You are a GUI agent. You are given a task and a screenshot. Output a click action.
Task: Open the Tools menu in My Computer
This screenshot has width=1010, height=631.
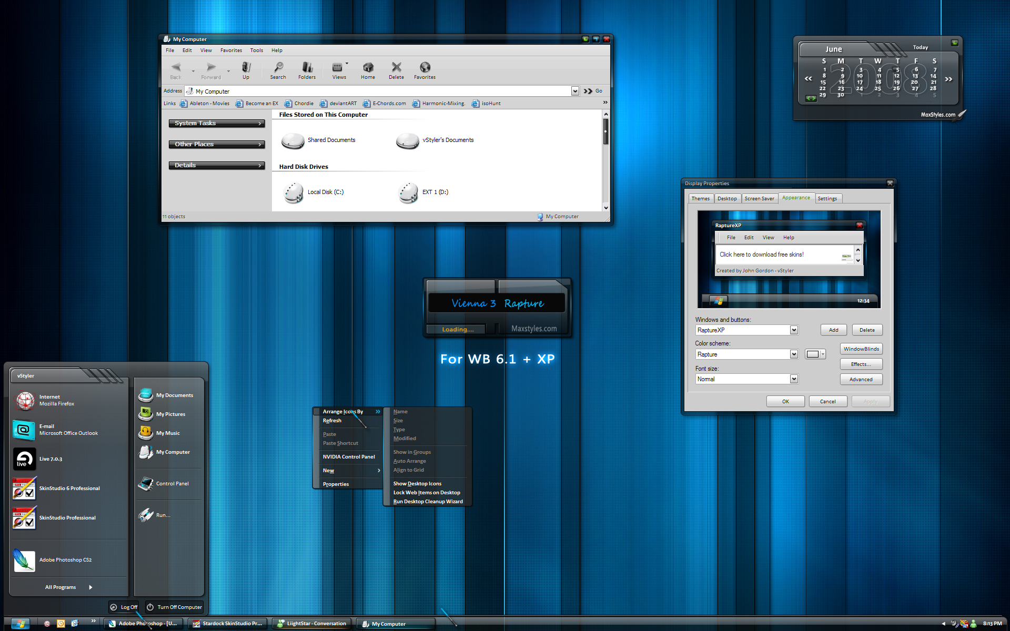click(257, 50)
